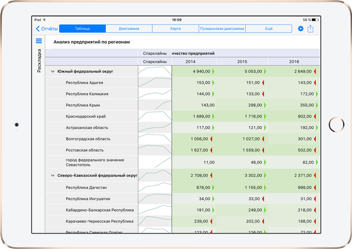Tap the Республика Крым row label
Screen dimensions: 352x249
coord(83,105)
